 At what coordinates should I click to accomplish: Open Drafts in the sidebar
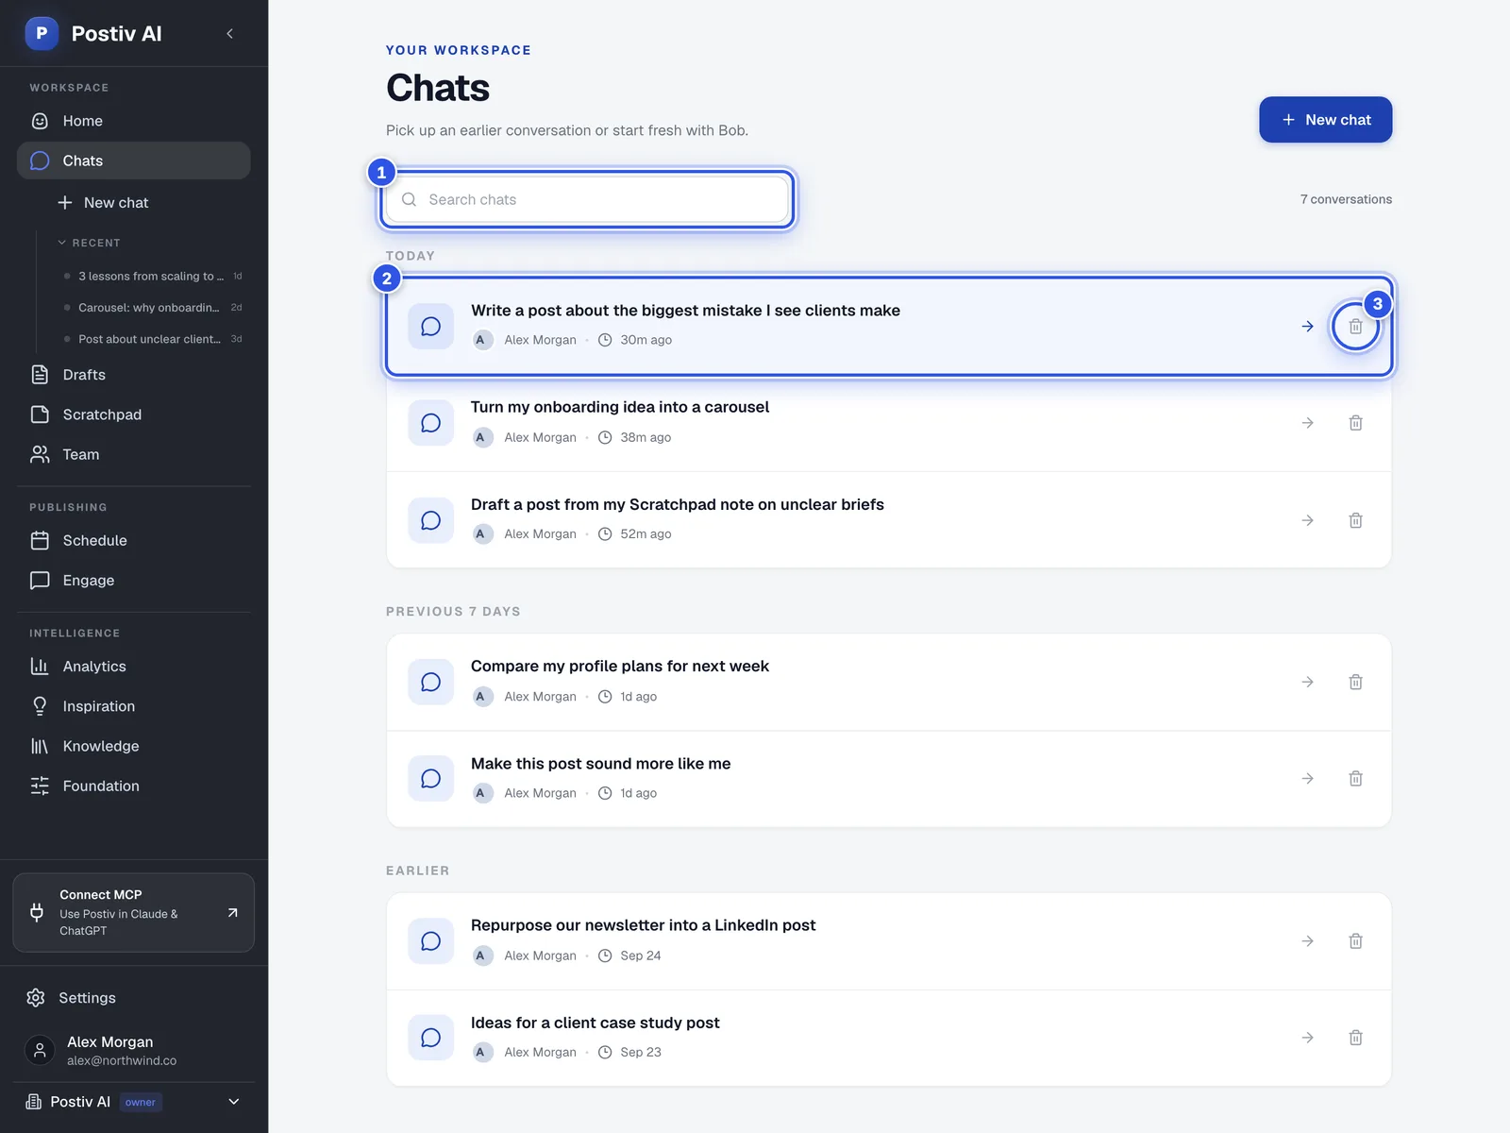coord(133,375)
